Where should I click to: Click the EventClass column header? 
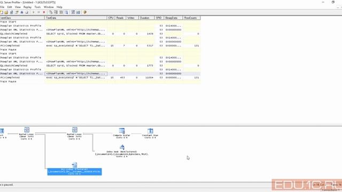click(x=22, y=18)
